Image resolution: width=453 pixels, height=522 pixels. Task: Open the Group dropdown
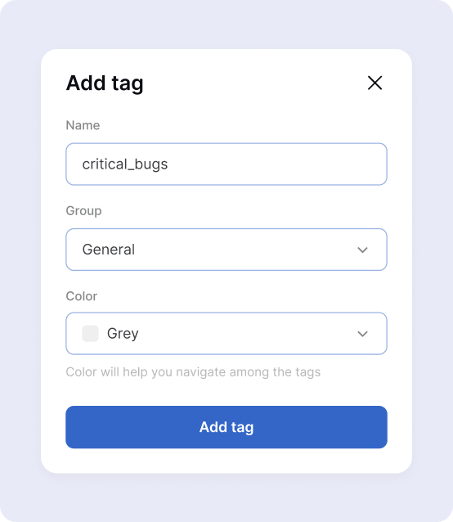(x=226, y=250)
